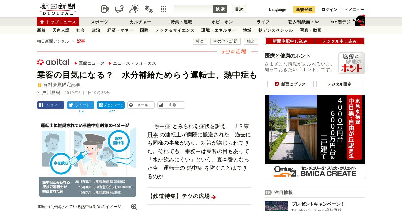Select 天声人語 in sub navigation

click(x=61, y=30)
